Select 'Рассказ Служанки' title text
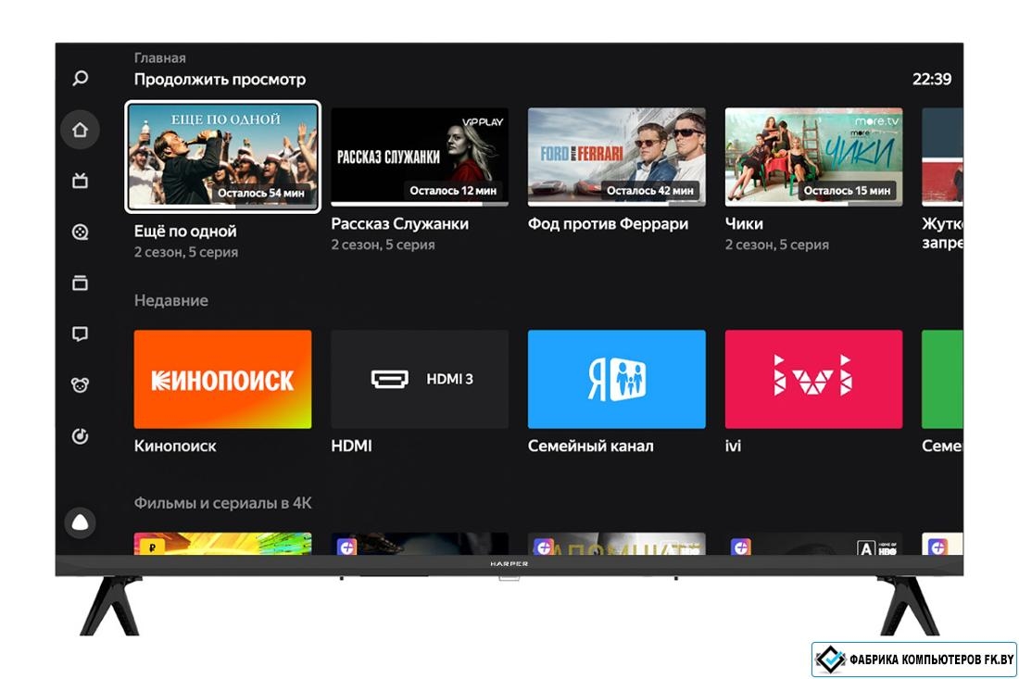Image resolution: width=1019 pixels, height=679 pixels. coord(399,223)
